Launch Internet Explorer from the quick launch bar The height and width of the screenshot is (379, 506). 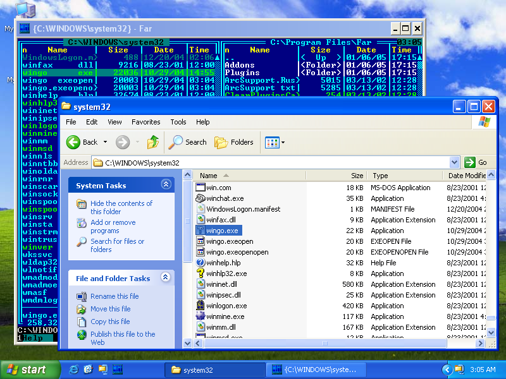pyautogui.click(x=73, y=370)
